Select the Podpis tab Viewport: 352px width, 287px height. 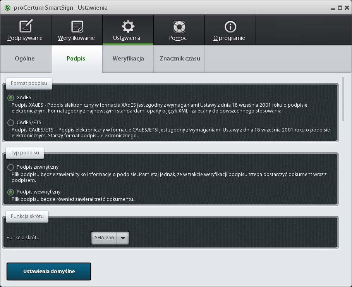click(x=77, y=59)
